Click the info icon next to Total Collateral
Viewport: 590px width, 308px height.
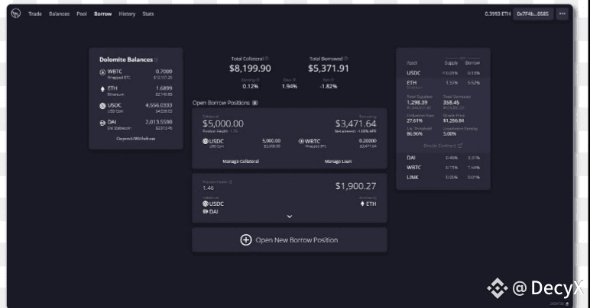tap(267, 59)
